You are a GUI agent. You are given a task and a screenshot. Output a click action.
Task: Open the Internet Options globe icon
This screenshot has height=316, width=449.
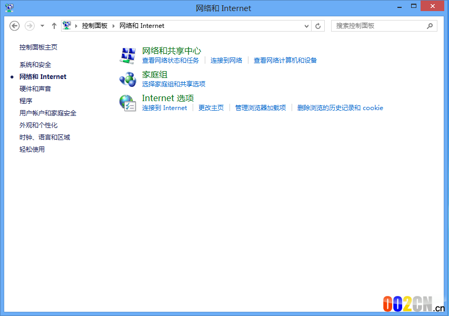point(128,103)
